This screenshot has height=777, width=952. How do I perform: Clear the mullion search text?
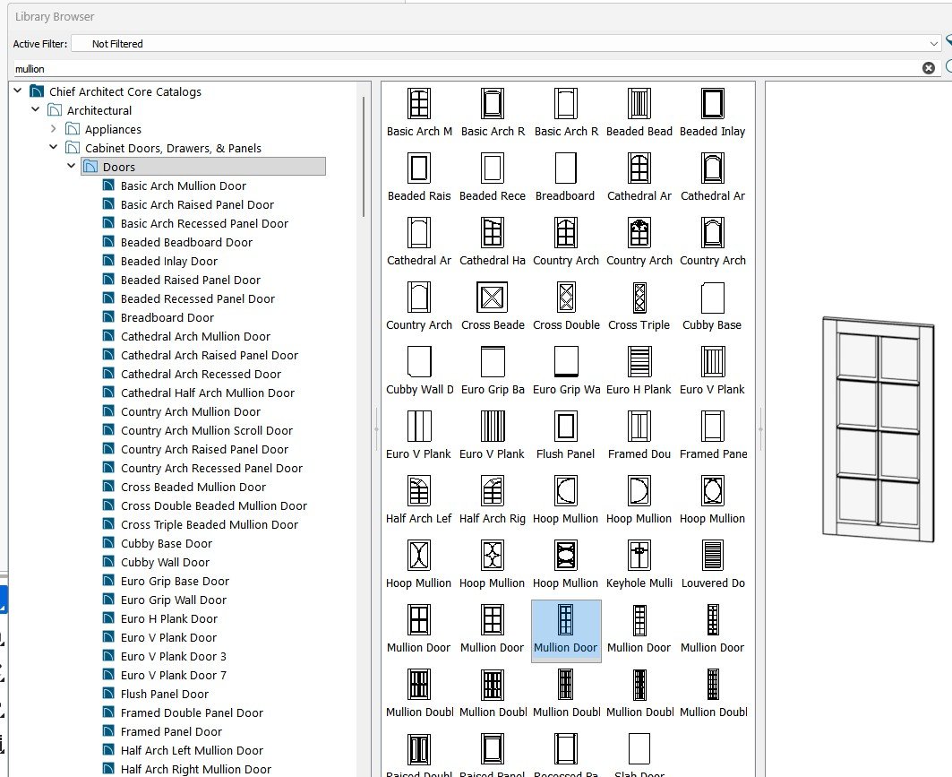(x=928, y=68)
